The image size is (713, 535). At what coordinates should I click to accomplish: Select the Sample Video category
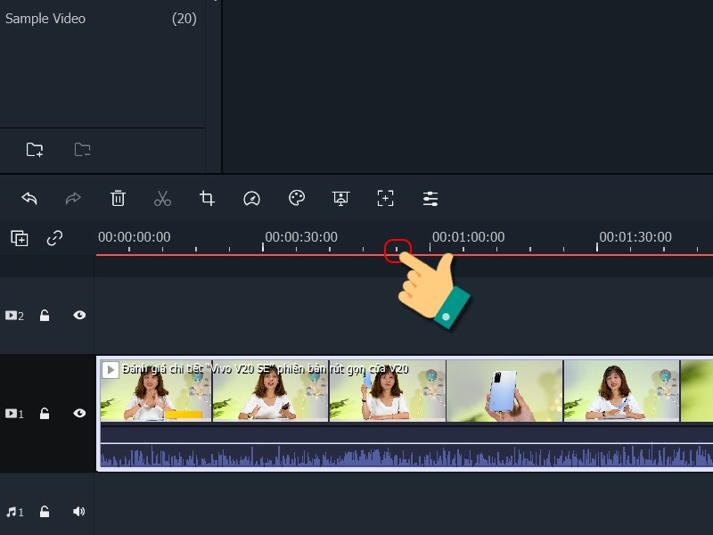pyautogui.click(x=45, y=18)
